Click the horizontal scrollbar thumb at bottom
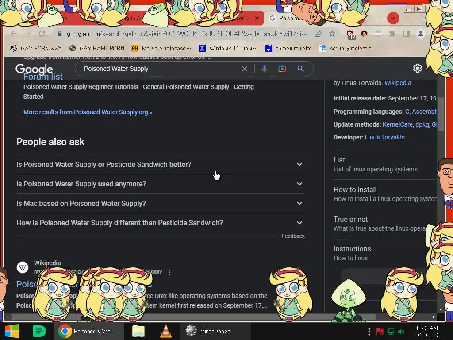The width and height of the screenshot is (453, 340). tap(194, 317)
